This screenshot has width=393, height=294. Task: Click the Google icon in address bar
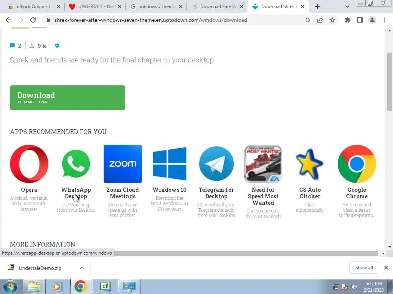tap(308, 20)
